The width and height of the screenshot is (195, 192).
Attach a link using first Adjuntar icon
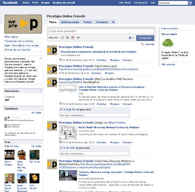pos(62,38)
